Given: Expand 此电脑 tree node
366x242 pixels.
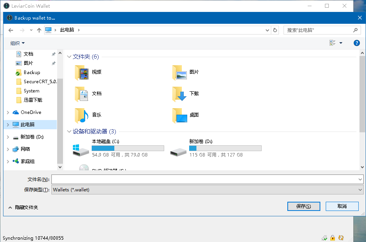Looking at the screenshot, I should tap(8, 125).
